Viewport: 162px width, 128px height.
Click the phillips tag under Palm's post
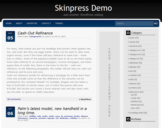tap(33, 116)
